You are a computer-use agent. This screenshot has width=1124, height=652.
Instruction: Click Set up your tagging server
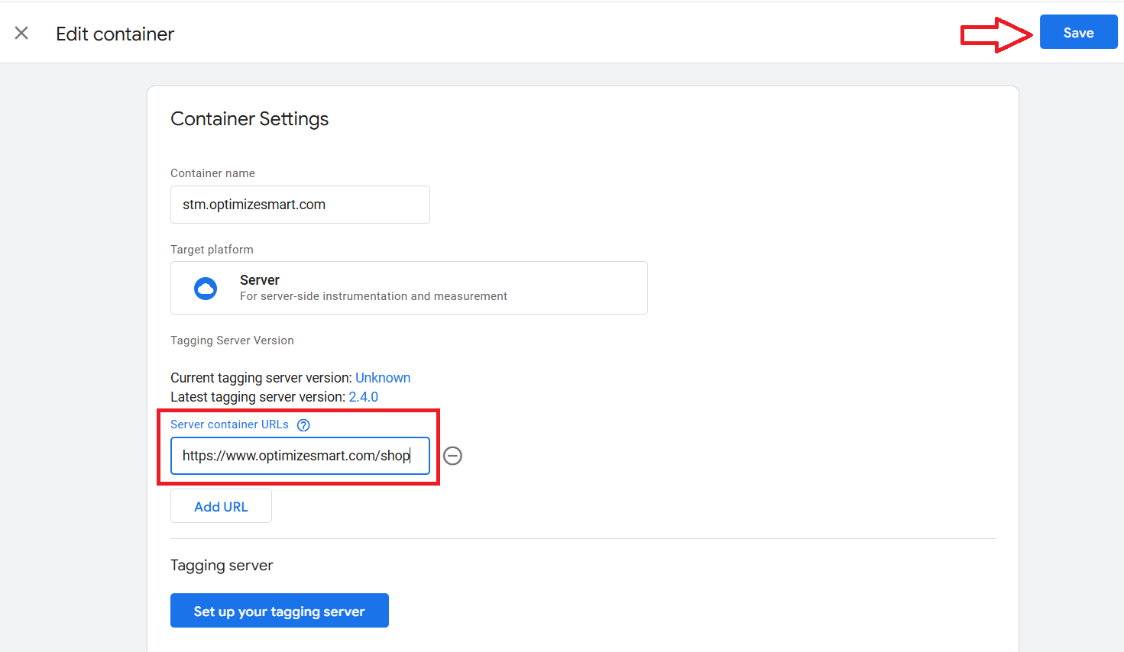point(279,611)
